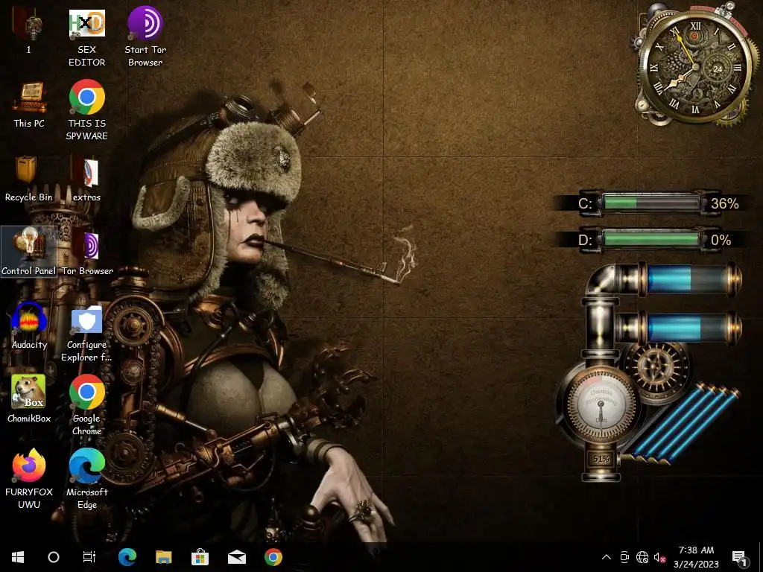763x572 pixels.
Task: Click the muted volume tray icon
Action: pos(660,557)
